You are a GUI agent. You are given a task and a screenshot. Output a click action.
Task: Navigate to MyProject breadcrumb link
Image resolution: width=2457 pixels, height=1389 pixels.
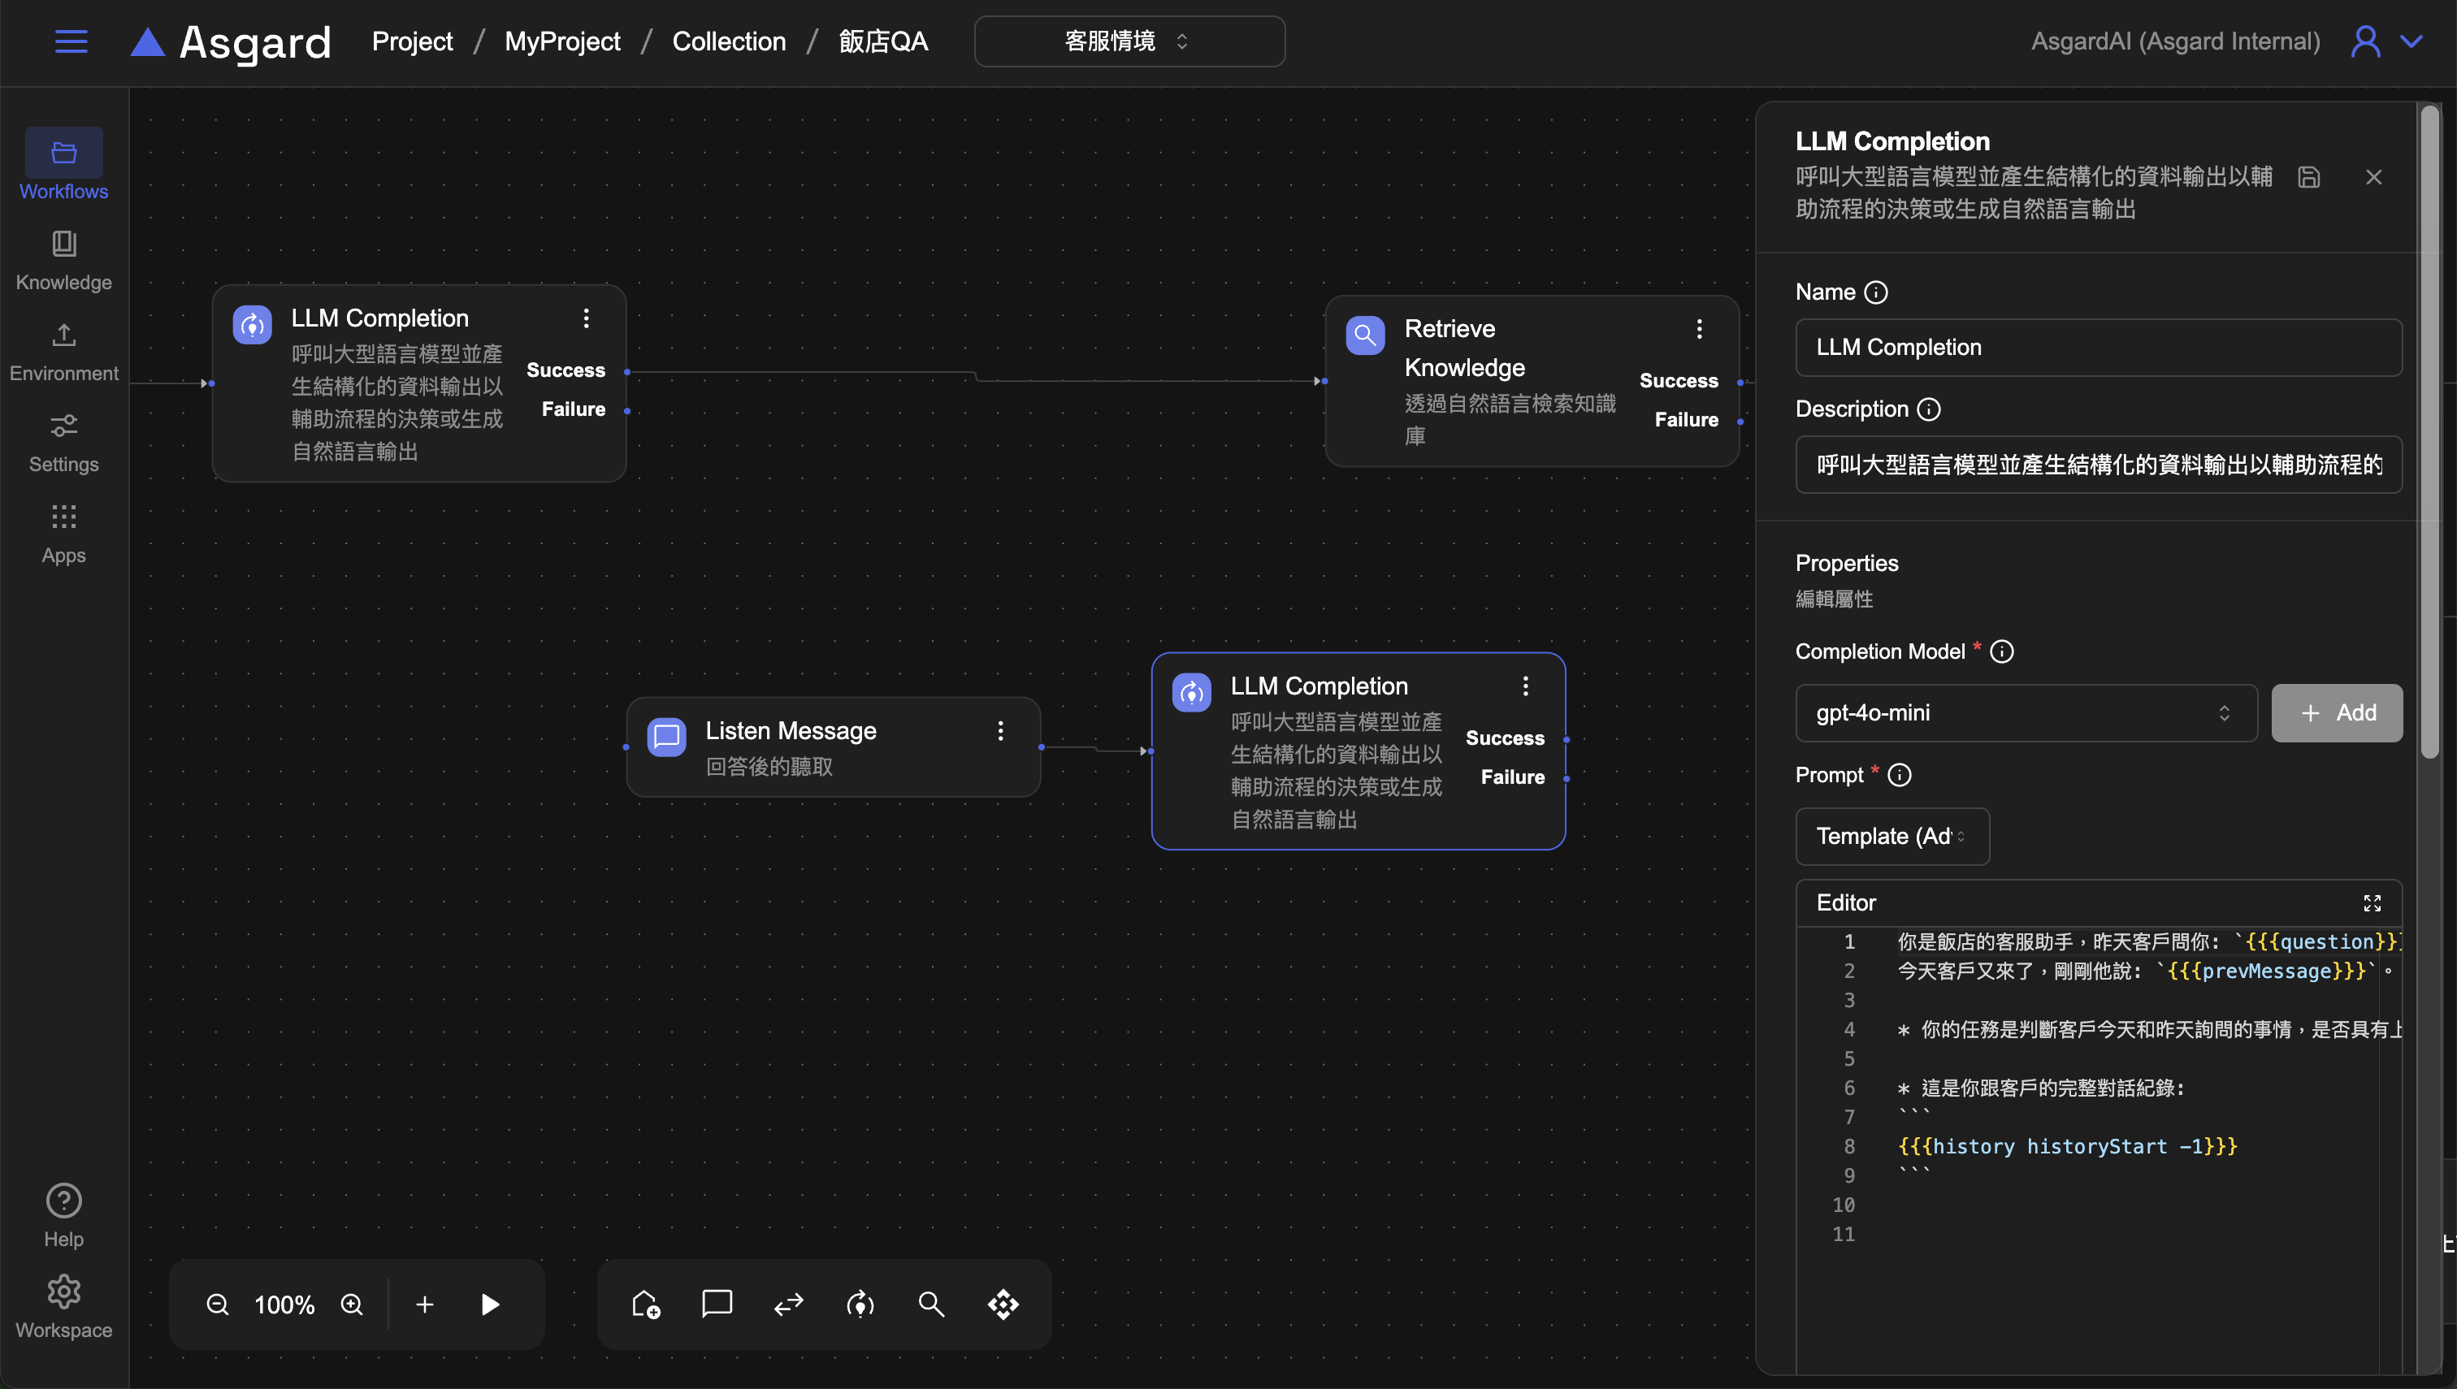pyautogui.click(x=562, y=41)
